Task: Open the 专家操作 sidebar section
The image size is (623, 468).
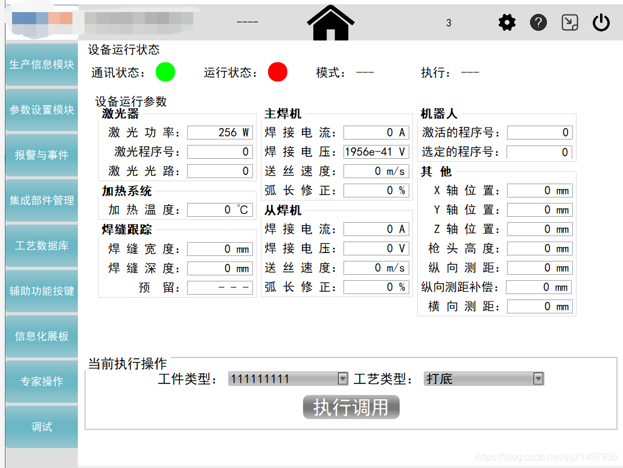Action: point(42,382)
